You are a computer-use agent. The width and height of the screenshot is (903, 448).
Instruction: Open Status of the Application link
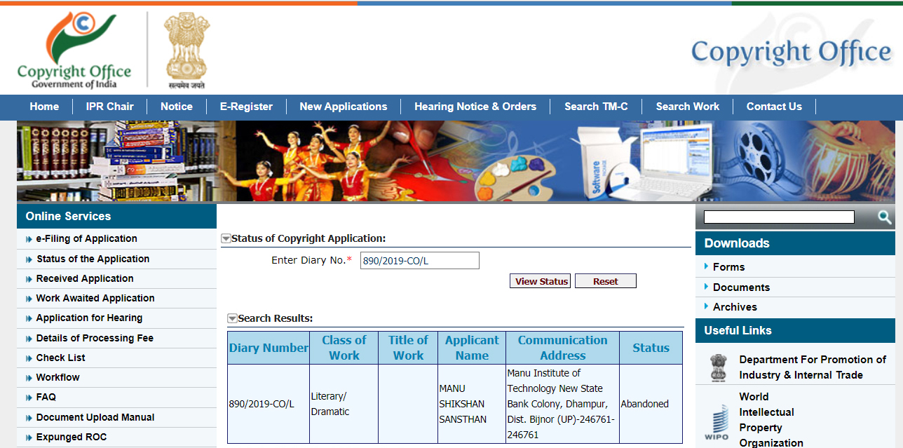click(x=93, y=259)
